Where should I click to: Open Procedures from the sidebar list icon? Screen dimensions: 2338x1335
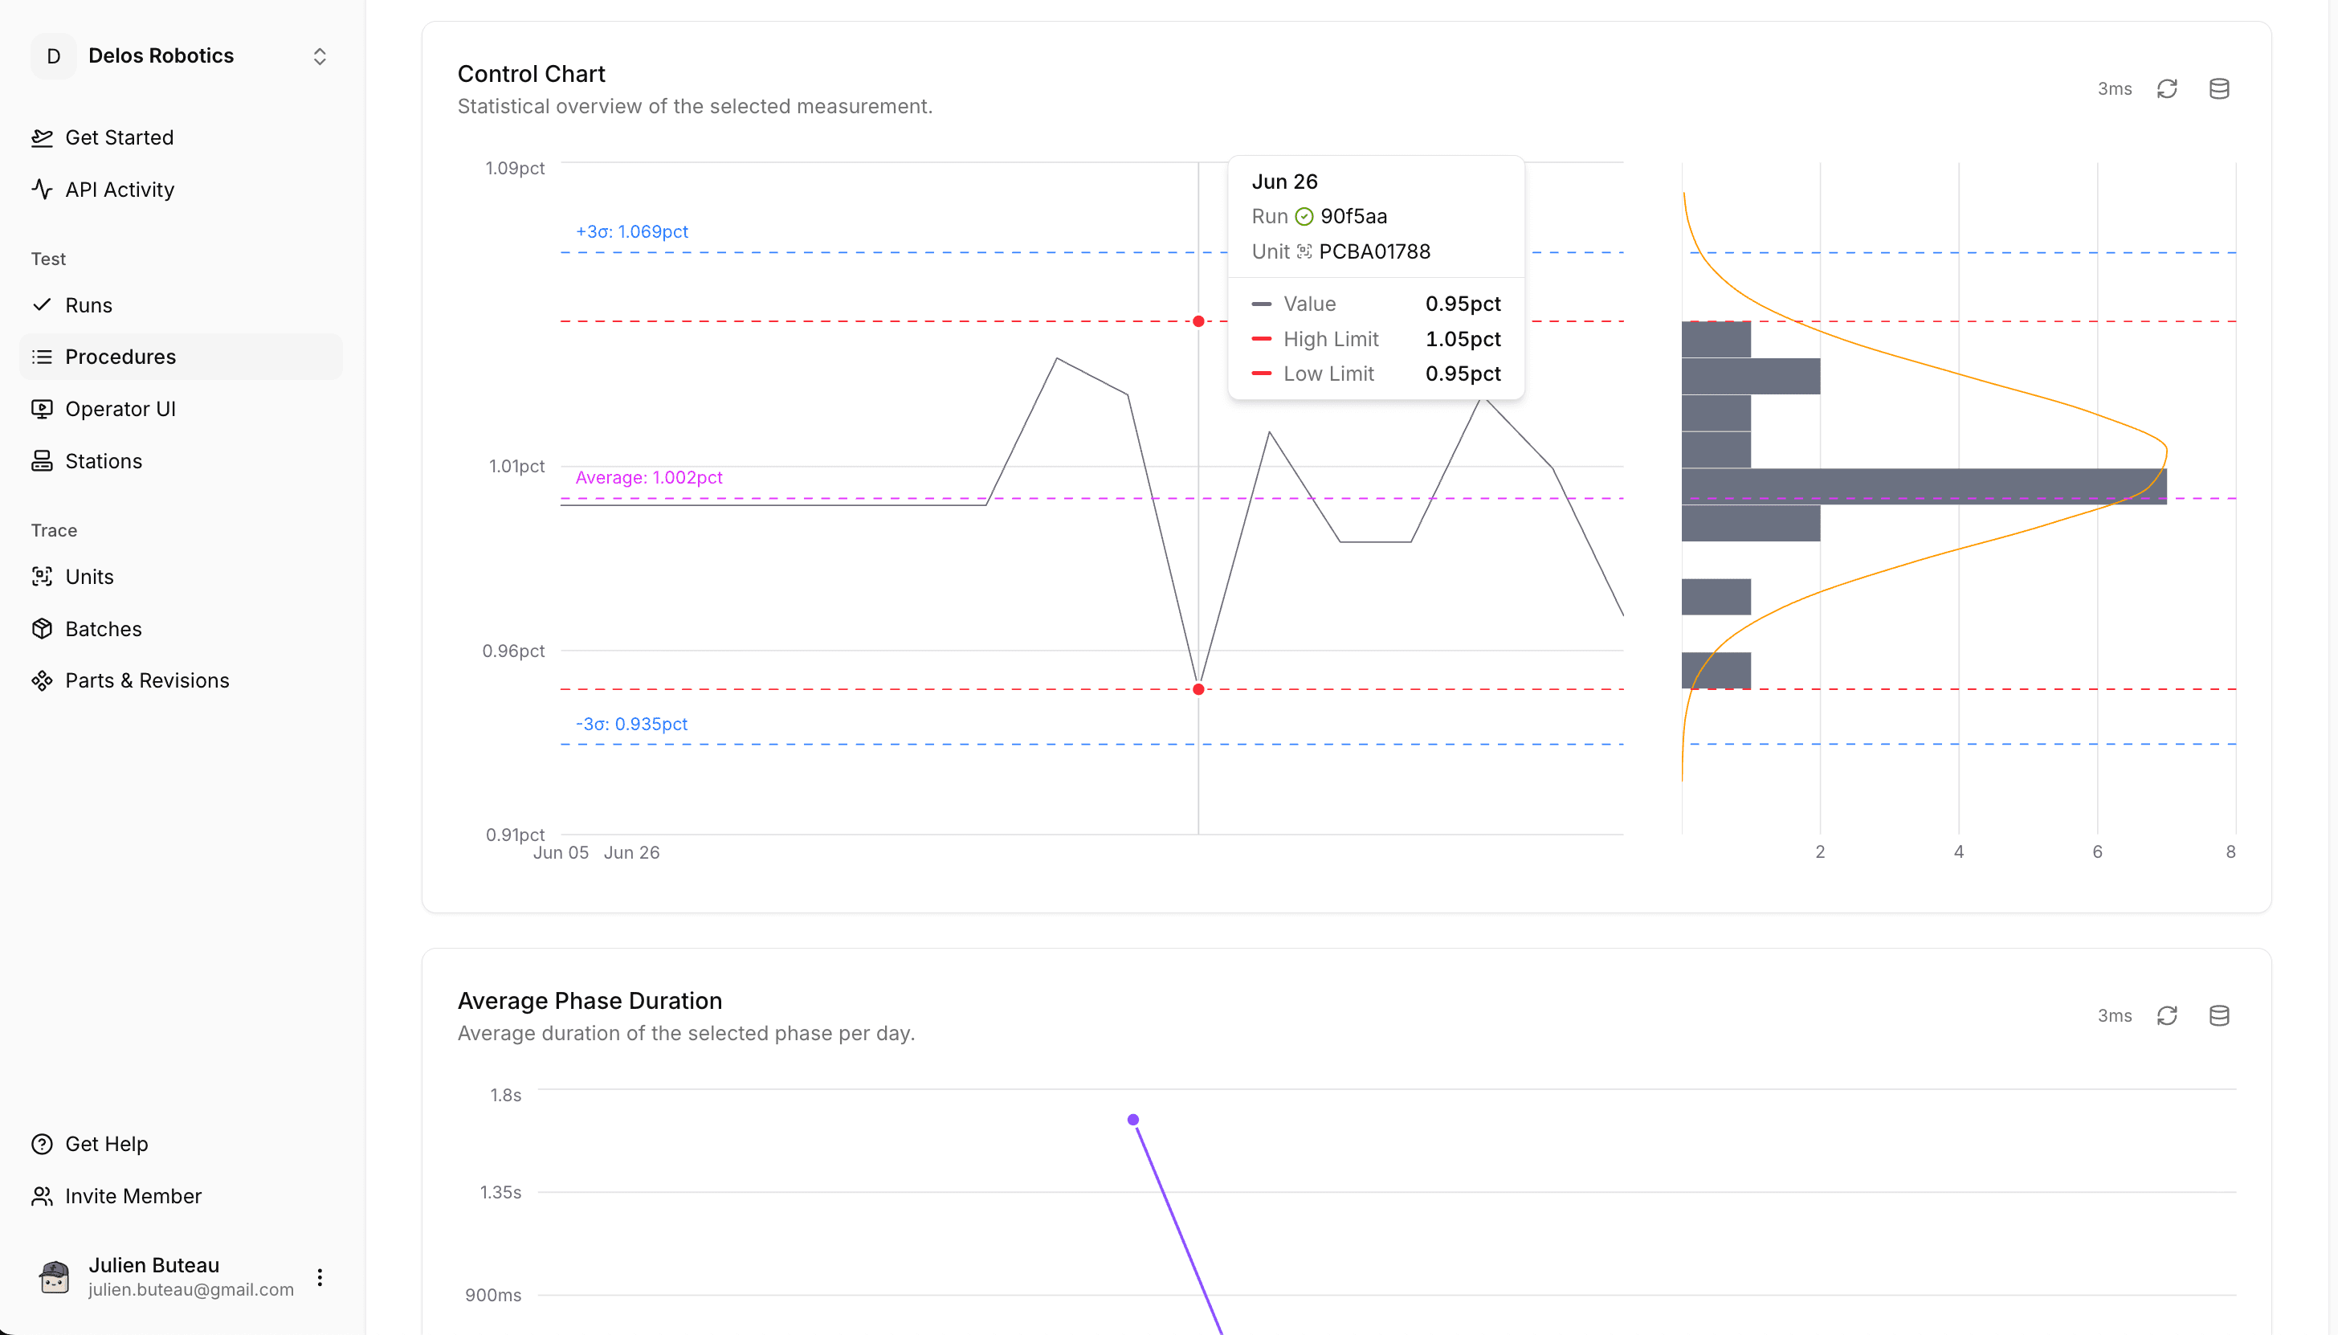tap(42, 357)
